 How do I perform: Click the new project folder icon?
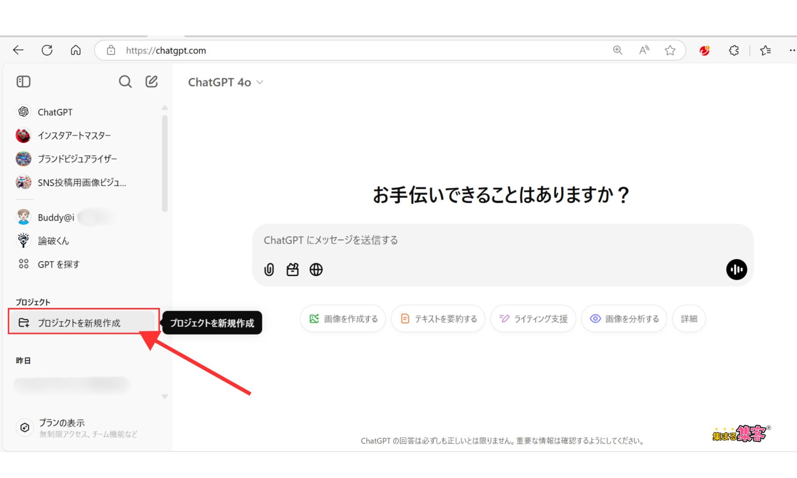[24, 322]
